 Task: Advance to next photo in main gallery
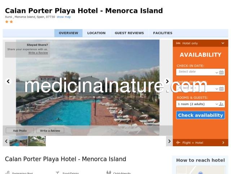[167, 81]
